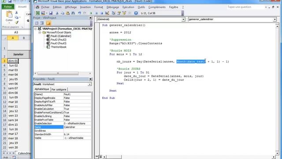Screen dimensions: 282x159
Task: Open Project Explorer via toolbar icon
Action: coord(114,13)
